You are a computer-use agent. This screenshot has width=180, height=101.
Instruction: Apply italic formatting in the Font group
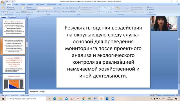[x=41, y=12]
